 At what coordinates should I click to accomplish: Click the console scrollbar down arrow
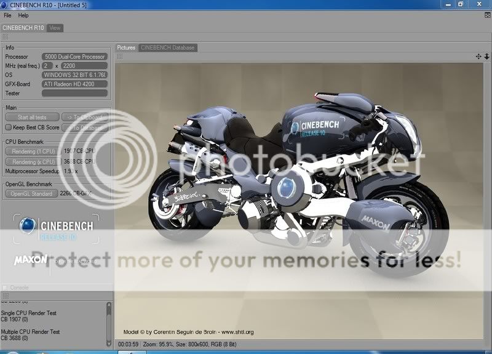coord(109,344)
